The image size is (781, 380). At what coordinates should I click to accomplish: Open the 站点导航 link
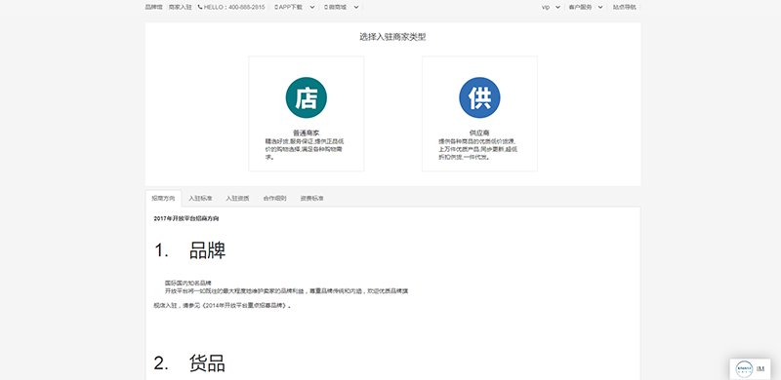tap(624, 7)
